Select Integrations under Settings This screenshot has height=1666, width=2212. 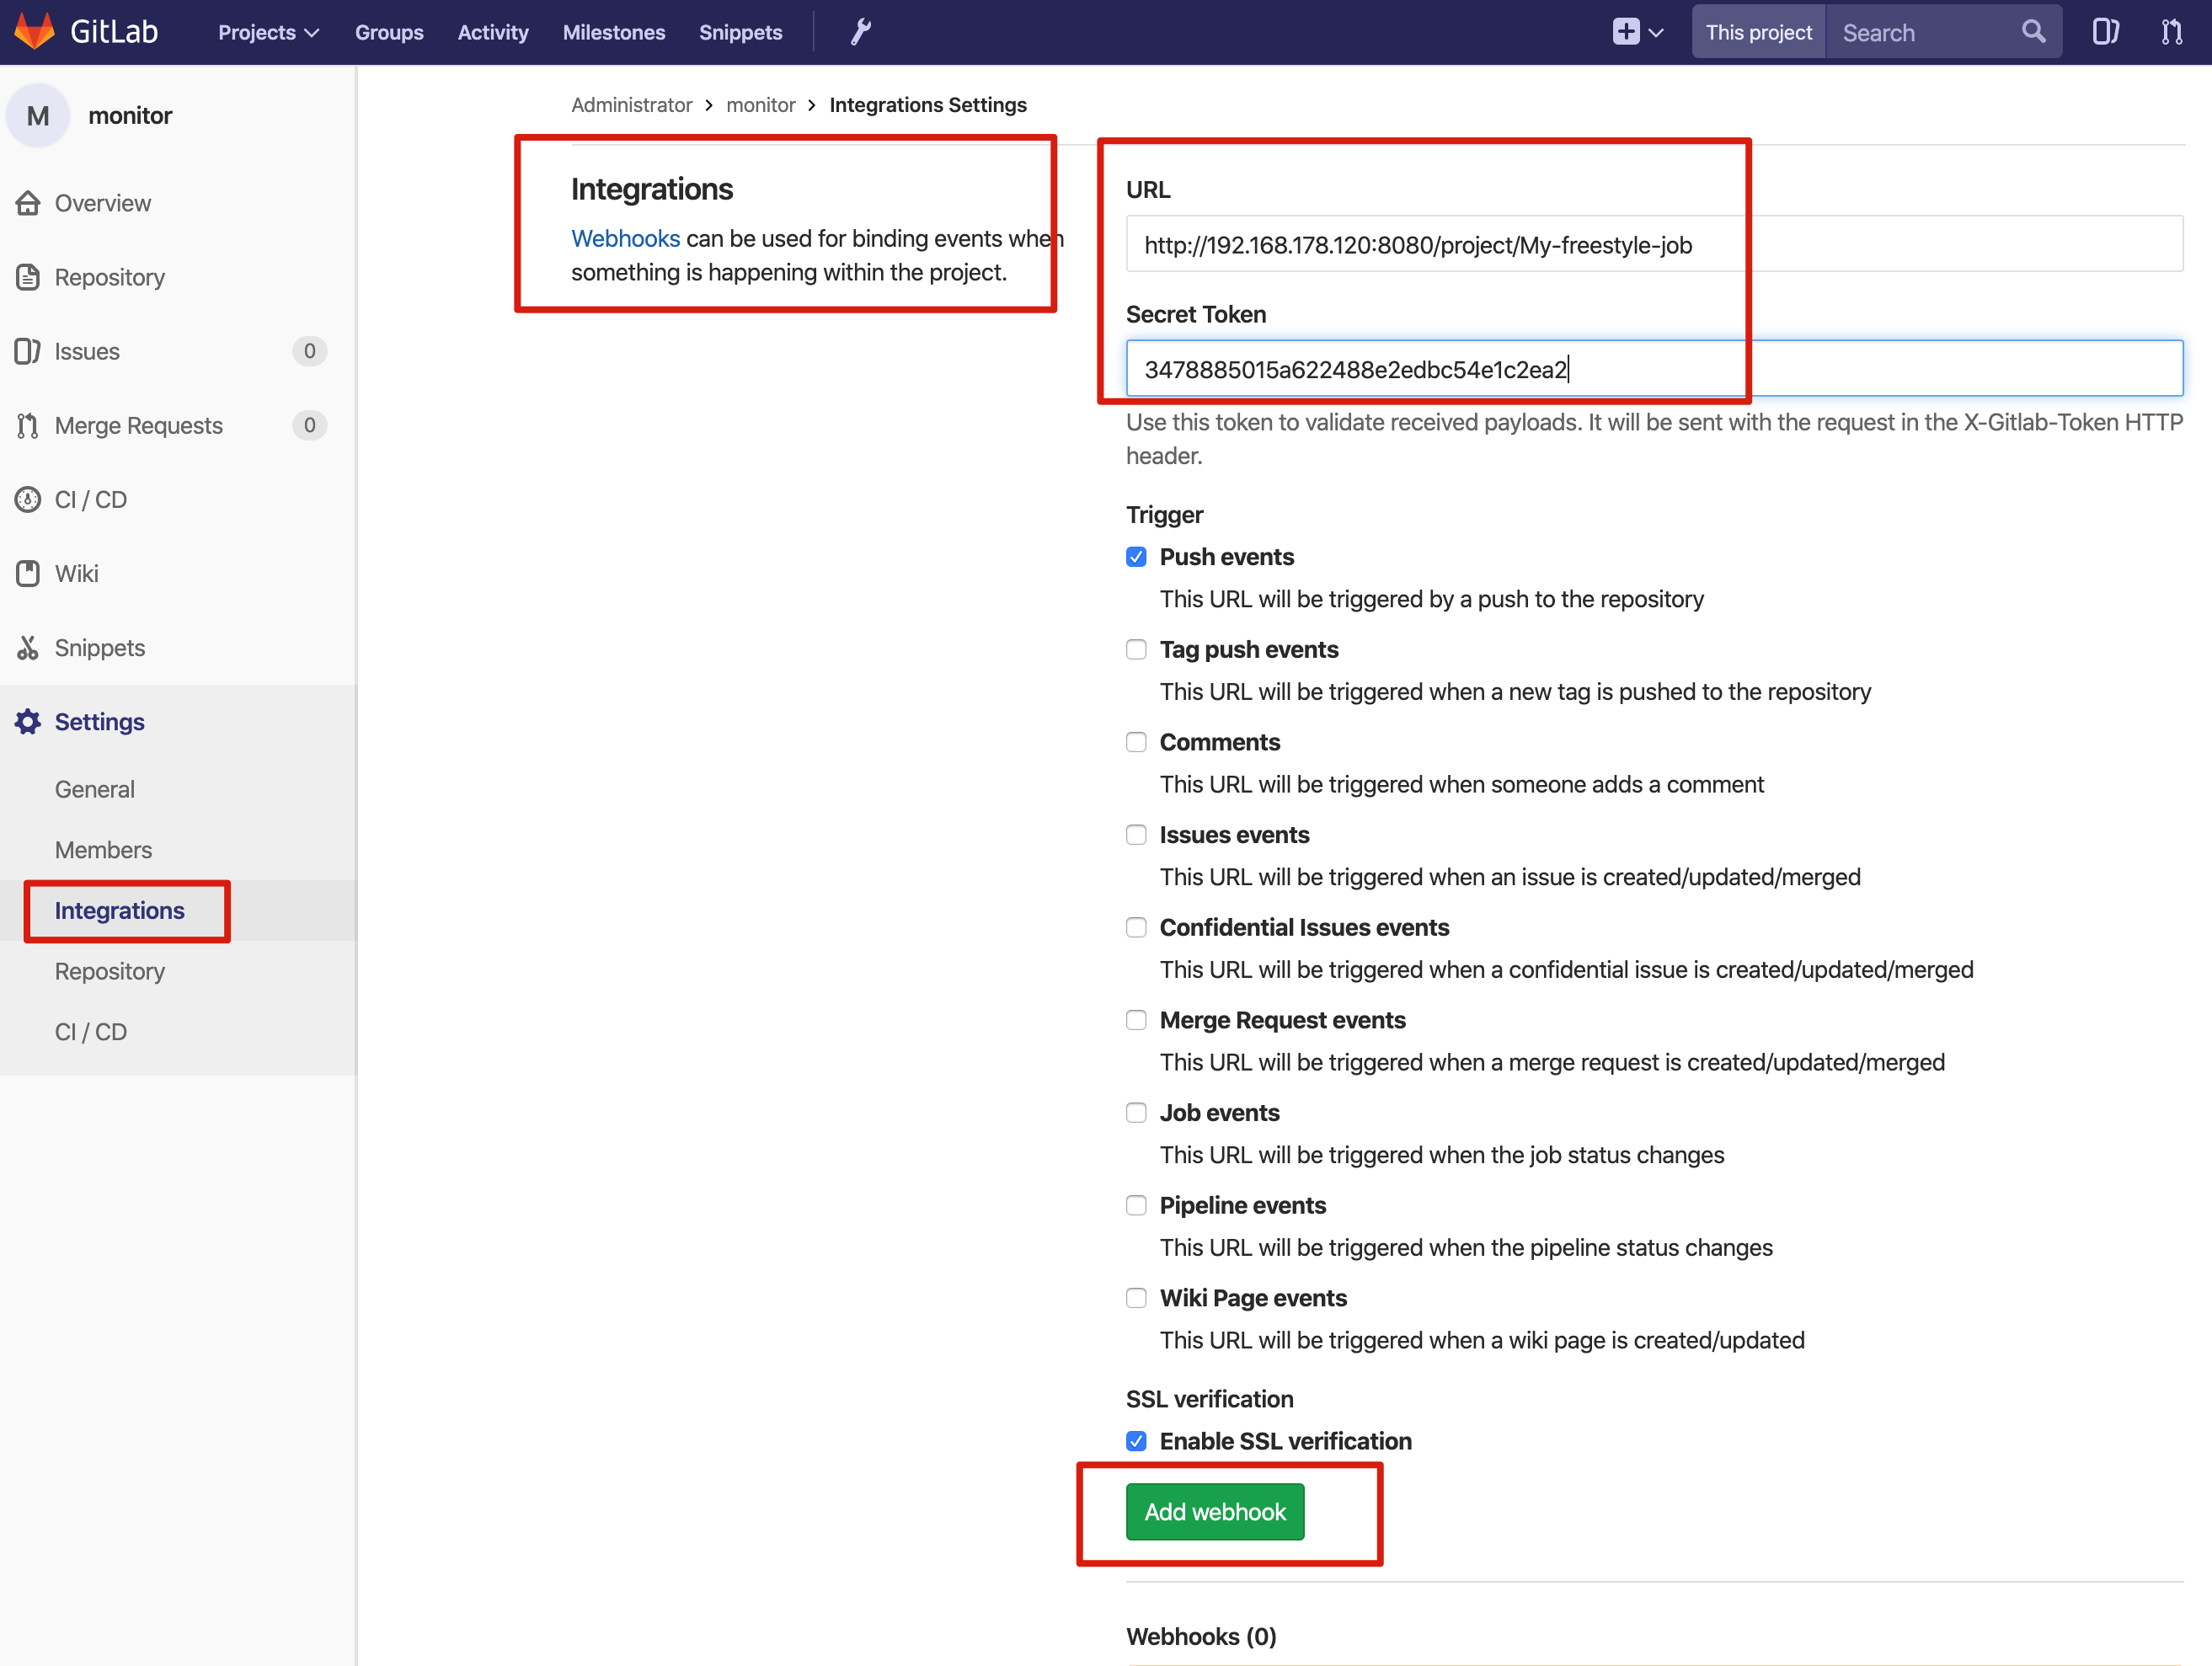point(119,910)
